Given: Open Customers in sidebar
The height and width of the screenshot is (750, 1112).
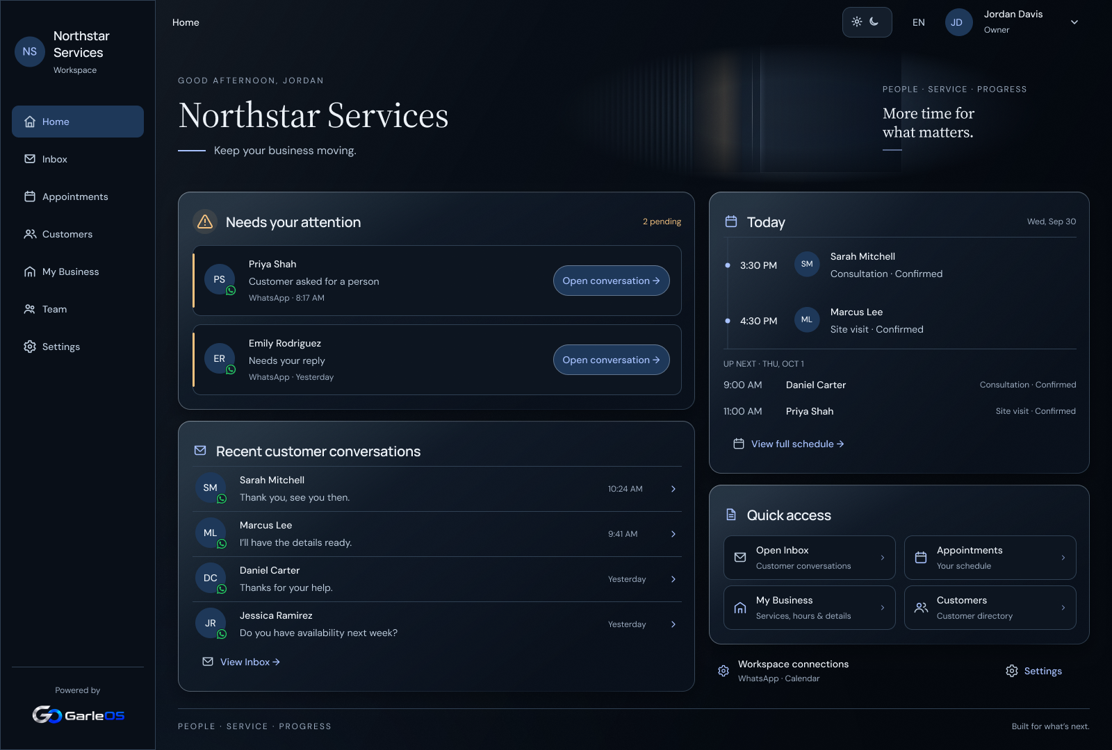Looking at the screenshot, I should (x=78, y=234).
